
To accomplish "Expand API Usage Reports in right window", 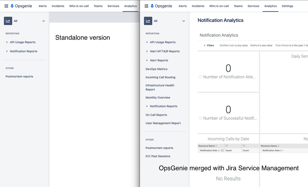I will pos(147,42).
